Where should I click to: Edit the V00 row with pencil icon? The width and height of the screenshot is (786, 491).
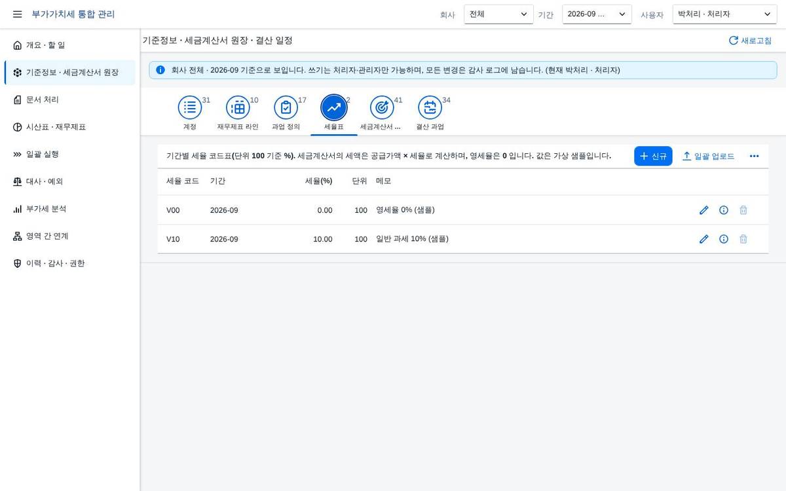pyautogui.click(x=704, y=210)
